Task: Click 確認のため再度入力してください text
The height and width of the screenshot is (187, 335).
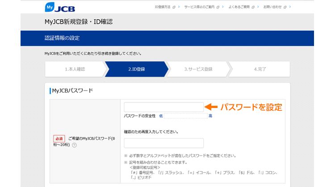Action: (x=151, y=132)
